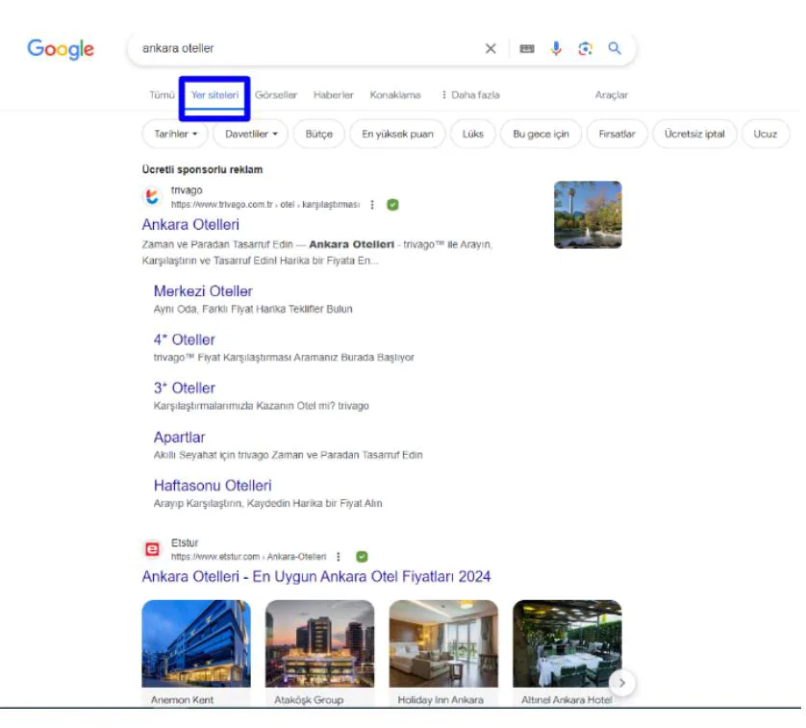Click the trivago favicon
Screen dimensions: 806x728
152,196
